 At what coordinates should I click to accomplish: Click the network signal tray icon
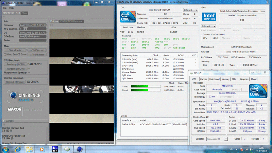click(246, 149)
